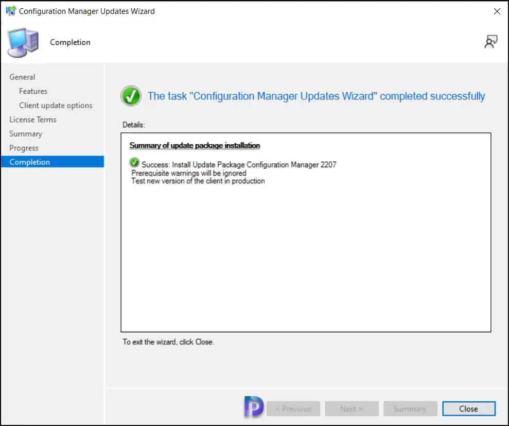
Task: Click the large green success checkmark icon
Action: pos(131,96)
